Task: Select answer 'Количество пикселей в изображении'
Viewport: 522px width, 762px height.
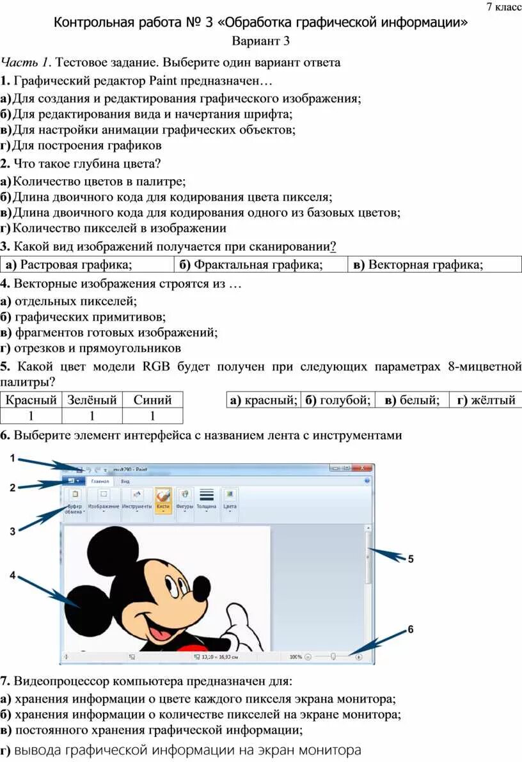Action: (113, 228)
